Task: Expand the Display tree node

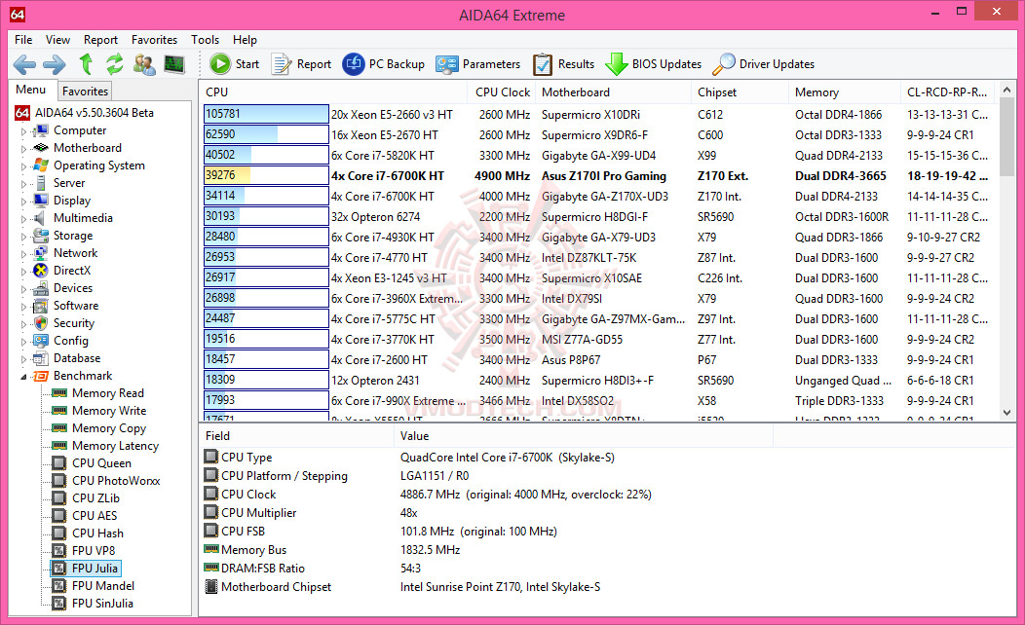Action: (x=24, y=202)
